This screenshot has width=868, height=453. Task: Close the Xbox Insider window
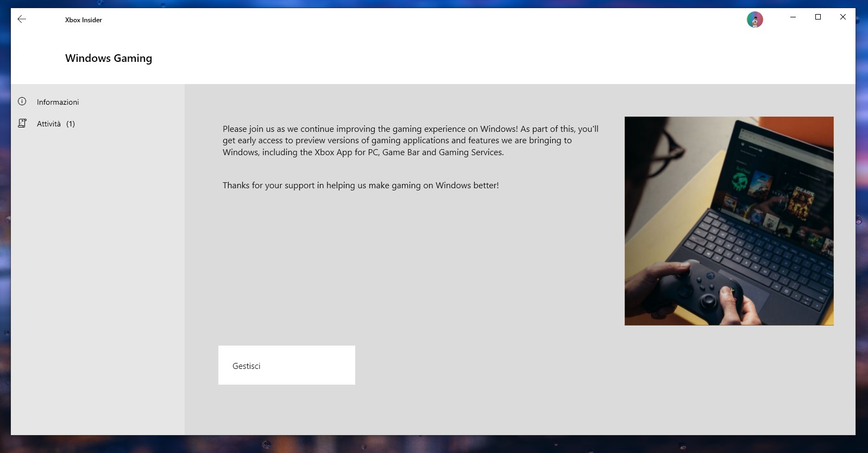pyautogui.click(x=843, y=17)
